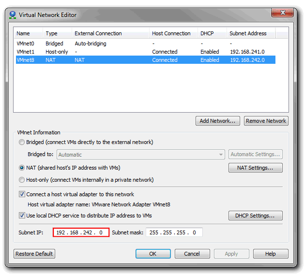Select the VMnet0 network row
Screen dimensions: 304x275
pyautogui.click(x=146, y=43)
